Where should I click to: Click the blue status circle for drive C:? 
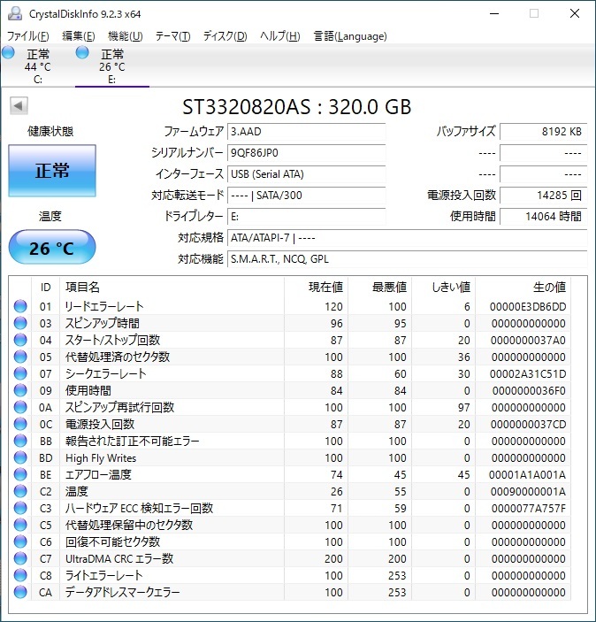8,52
